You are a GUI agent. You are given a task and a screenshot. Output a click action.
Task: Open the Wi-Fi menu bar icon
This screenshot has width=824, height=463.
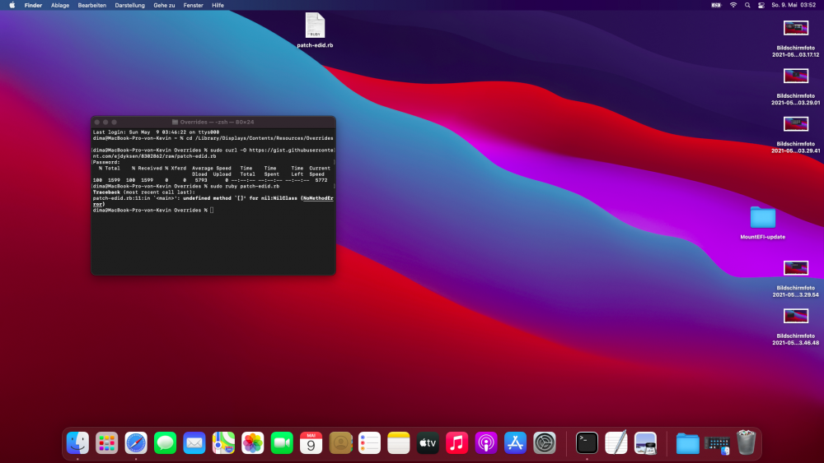click(733, 5)
